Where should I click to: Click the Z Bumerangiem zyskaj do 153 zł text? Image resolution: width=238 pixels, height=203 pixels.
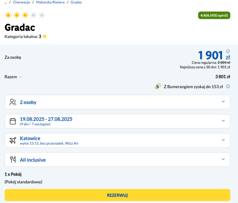pyautogui.click(x=193, y=87)
